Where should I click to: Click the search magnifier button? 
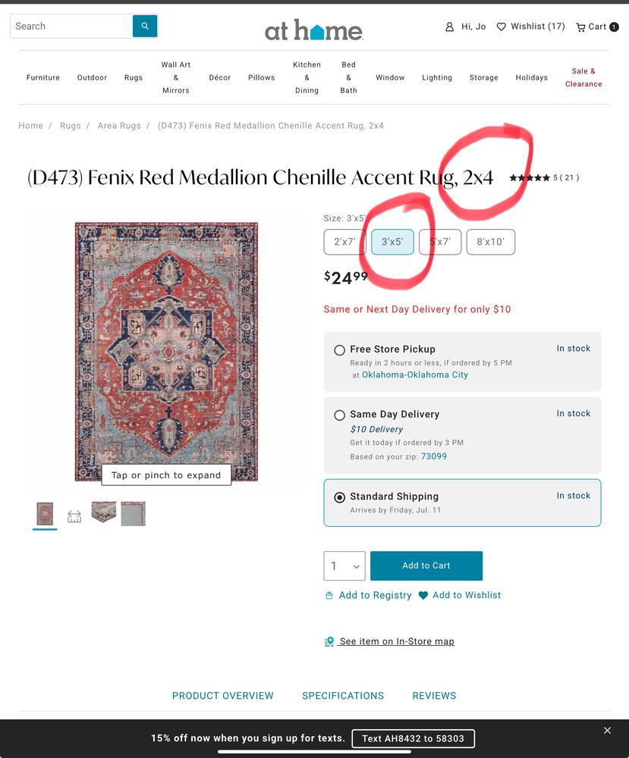click(x=145, y=26)
